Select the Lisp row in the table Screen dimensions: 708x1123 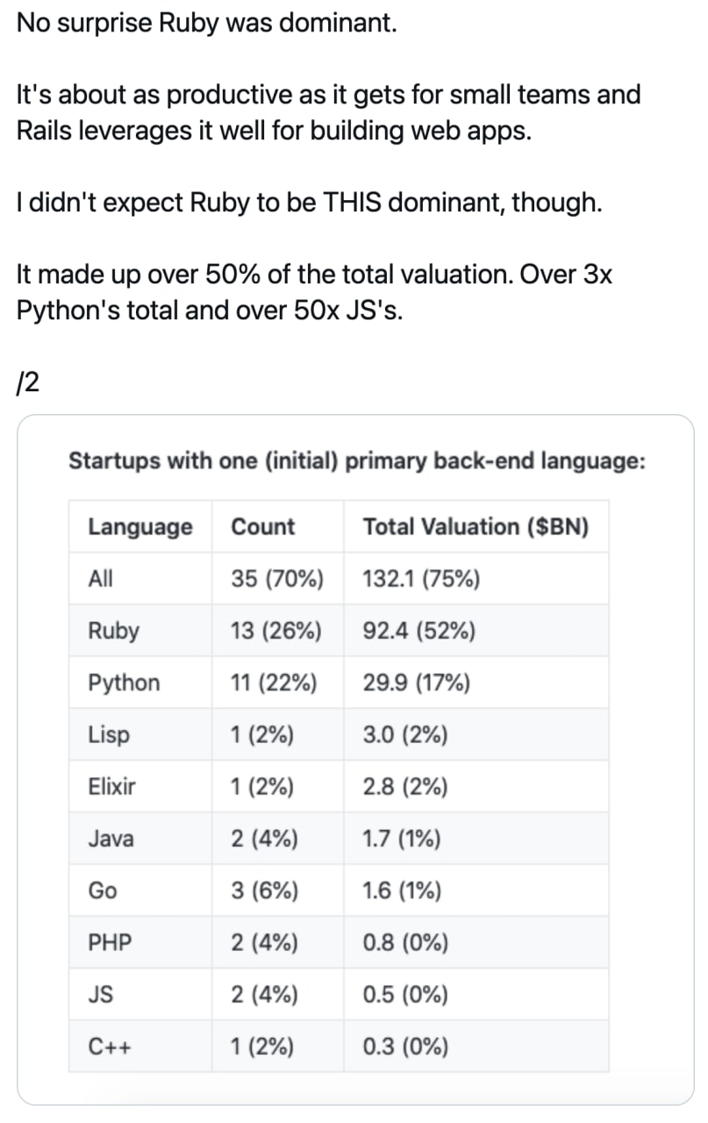340,734
